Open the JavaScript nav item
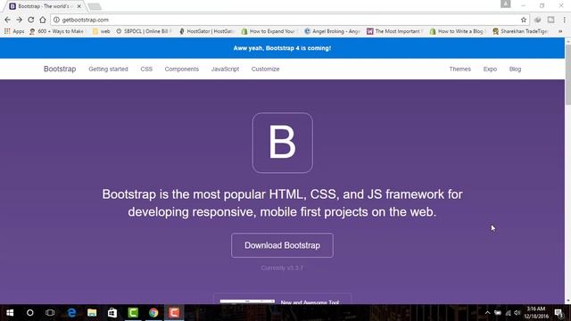Screen dimensions: 571x321 coord(225,69)
